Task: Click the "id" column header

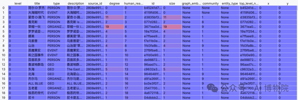Action: [153, 3]
